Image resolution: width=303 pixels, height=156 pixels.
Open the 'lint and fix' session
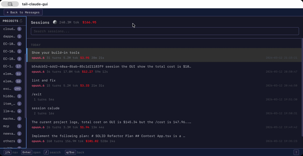pyautogui.click(x=164, y=83)
